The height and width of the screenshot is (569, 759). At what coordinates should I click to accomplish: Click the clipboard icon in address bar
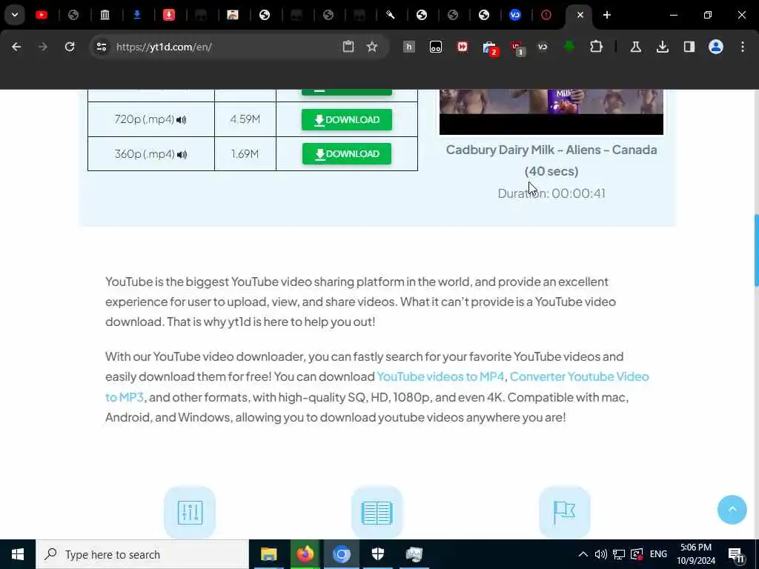[348, 47]
